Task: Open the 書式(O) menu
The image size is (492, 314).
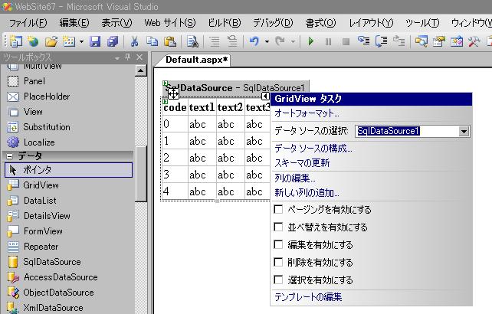Action: tap(320, 23)
